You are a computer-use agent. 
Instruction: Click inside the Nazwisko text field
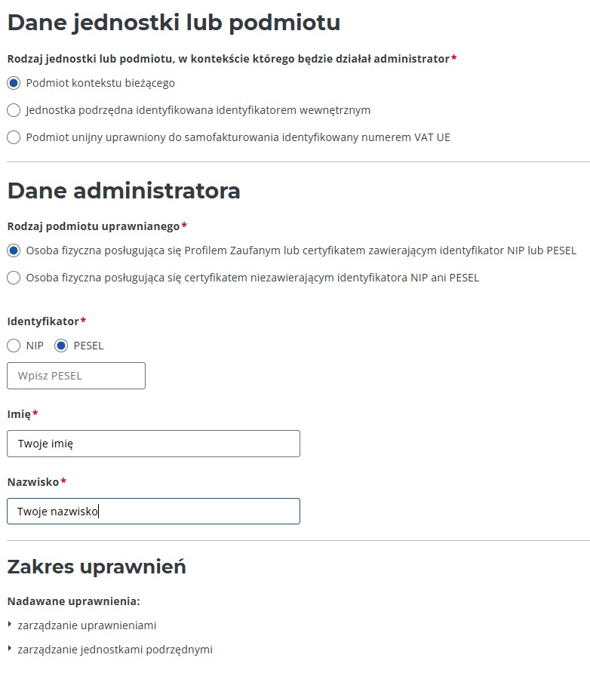click(153, 512)
